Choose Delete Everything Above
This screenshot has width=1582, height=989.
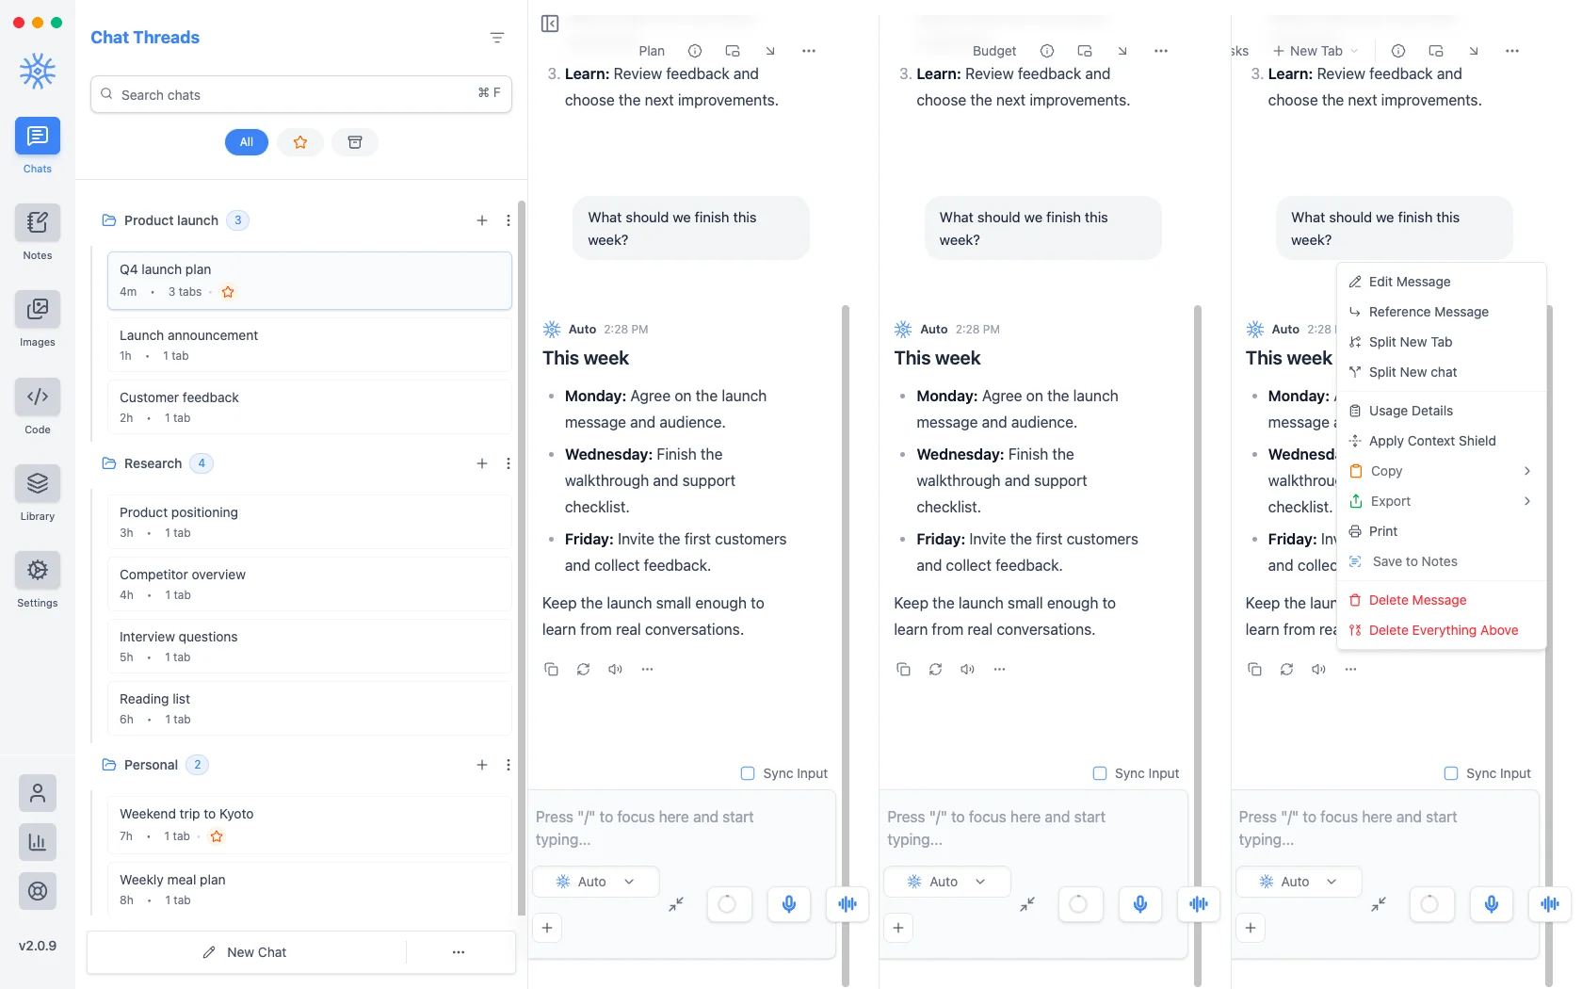[1442, 630]
